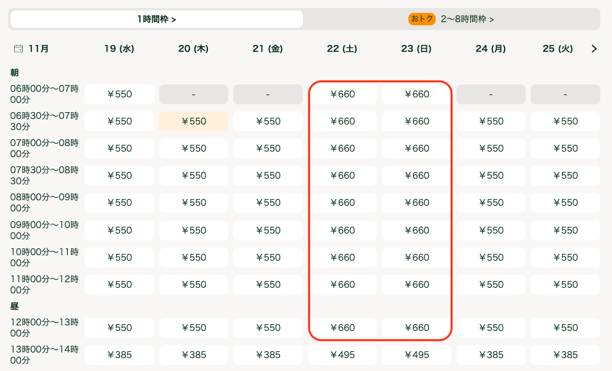Click the unavailable dash cell at 06時00分 on 20 (木)
This screenshot has height=371, width=612.
coord(193,94)
